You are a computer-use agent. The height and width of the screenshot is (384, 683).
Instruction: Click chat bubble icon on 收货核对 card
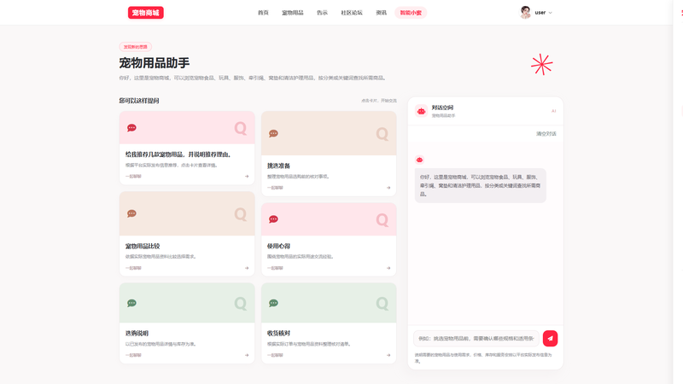273,303
